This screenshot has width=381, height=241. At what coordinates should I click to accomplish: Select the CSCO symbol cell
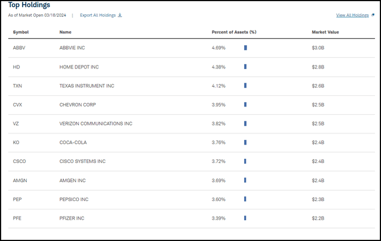coord(19,161)
